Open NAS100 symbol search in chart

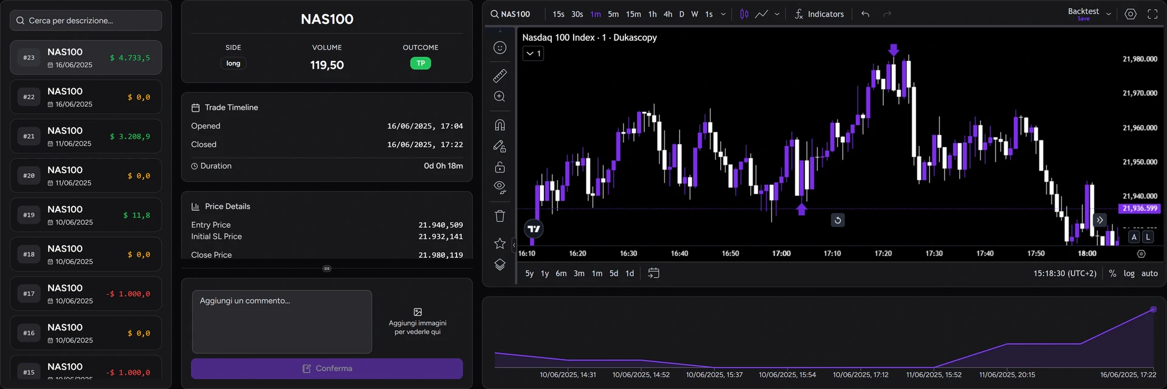[x=511, y=14]
